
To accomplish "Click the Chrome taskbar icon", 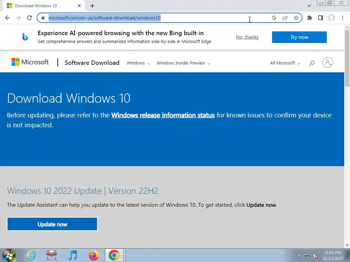I will pyautogui.click(x=114, y=255).
